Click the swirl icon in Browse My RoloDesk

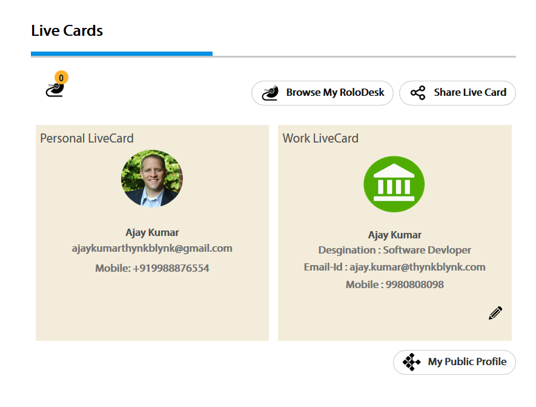[270, 93]
